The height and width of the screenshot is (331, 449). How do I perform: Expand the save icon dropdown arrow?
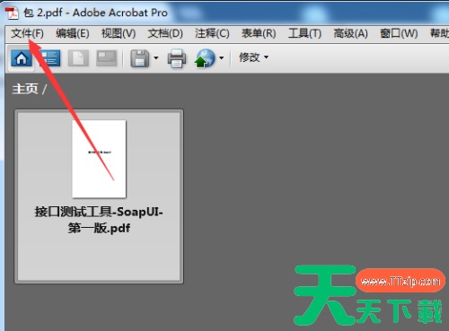pos(156,57)
